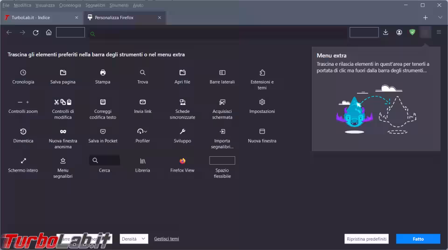The height and width of the screenshot is (250, 448).
Task: Click the Acquisisci schermata icon
Action: click(222, 102)
